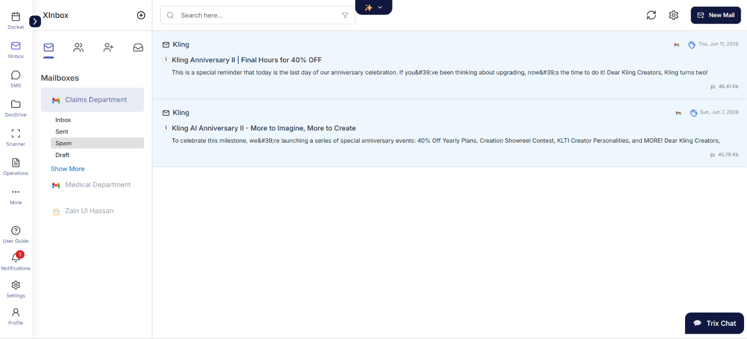Open SMS from the sidebar
Screen dimensions: 747x339
16,79
